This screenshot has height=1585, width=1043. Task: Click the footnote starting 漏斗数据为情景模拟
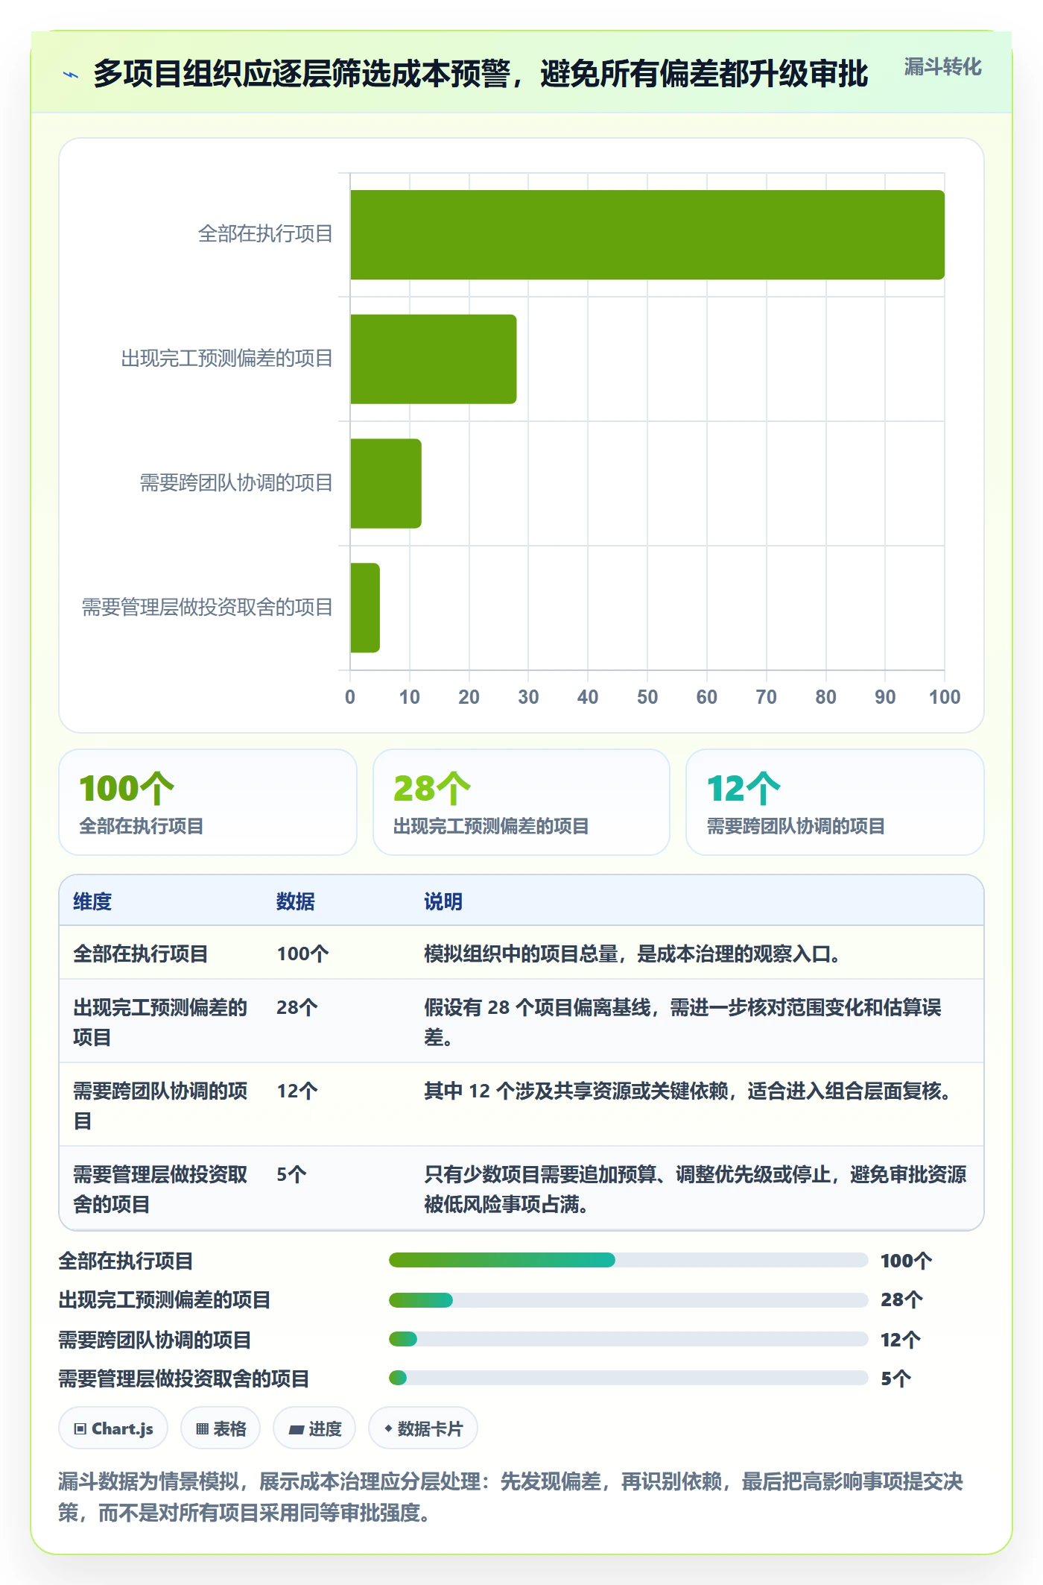pos(511,1497)
